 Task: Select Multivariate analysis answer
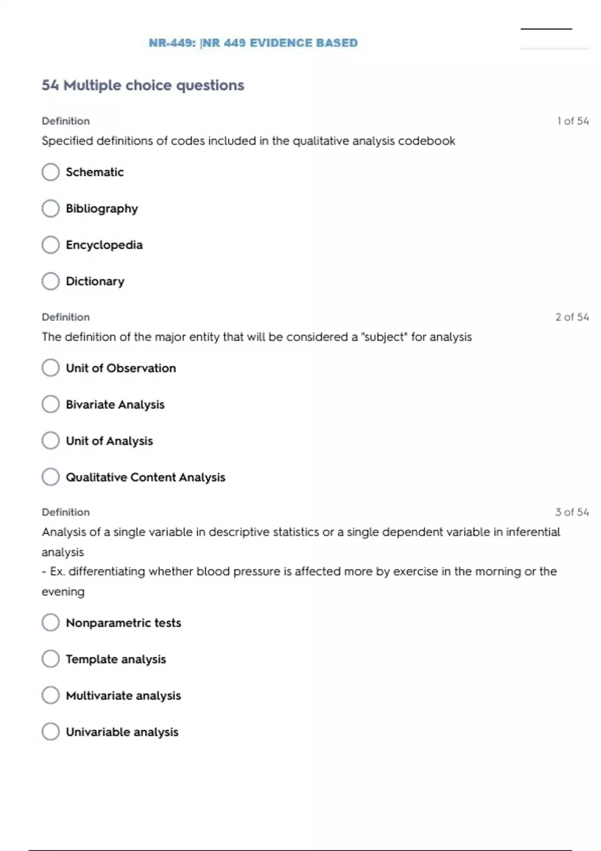click(x=51, y=695)
